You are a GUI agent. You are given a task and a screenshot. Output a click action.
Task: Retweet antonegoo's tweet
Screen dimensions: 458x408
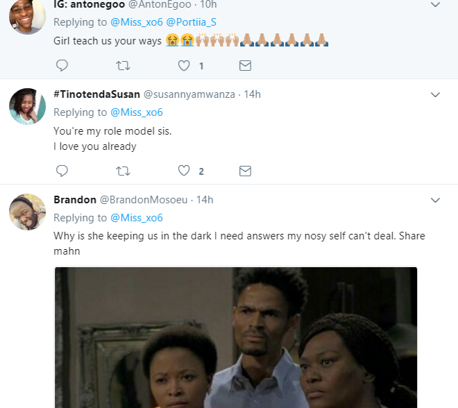coord(123,66)
